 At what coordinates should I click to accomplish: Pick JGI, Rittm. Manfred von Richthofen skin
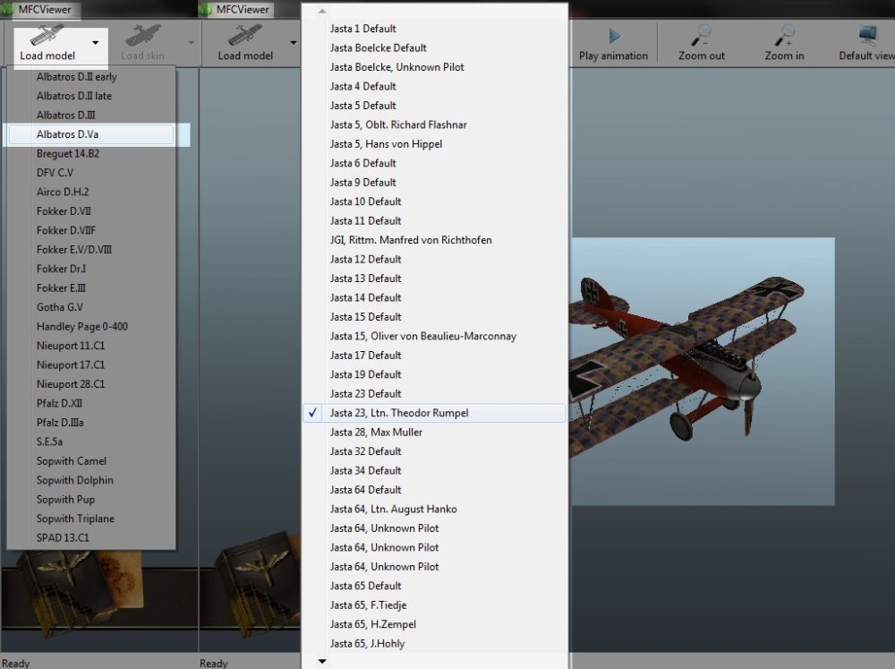[x=410, y=240]
